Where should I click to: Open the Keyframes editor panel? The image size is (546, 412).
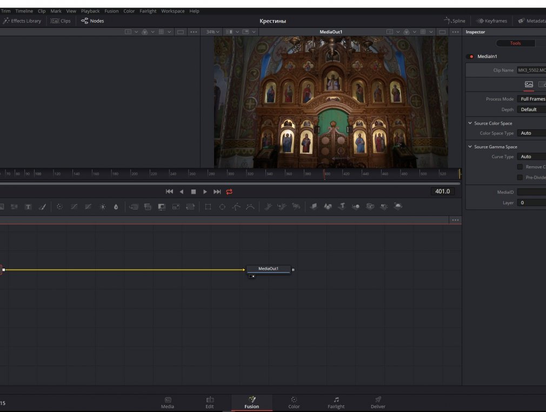pyautogui.click(x=492, y=21)
